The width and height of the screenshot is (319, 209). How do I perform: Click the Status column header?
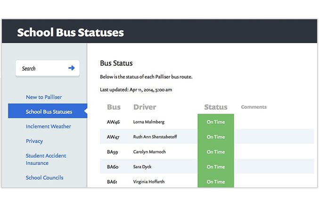pos(216,107)
